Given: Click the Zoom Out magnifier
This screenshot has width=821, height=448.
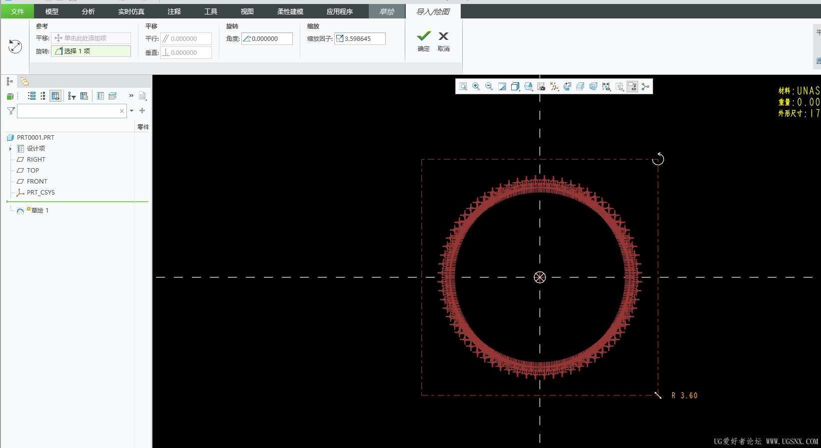Looking at the screenshot, I should tap(489, 87).
